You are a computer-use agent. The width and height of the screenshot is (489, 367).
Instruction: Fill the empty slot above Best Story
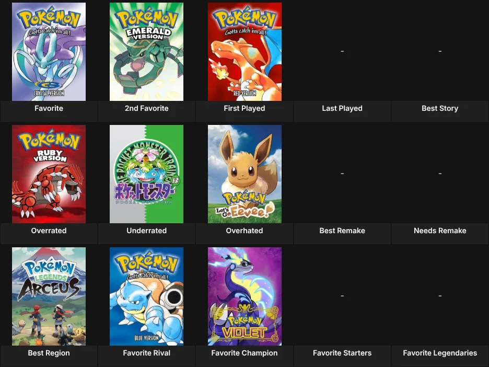click(440, 51)
